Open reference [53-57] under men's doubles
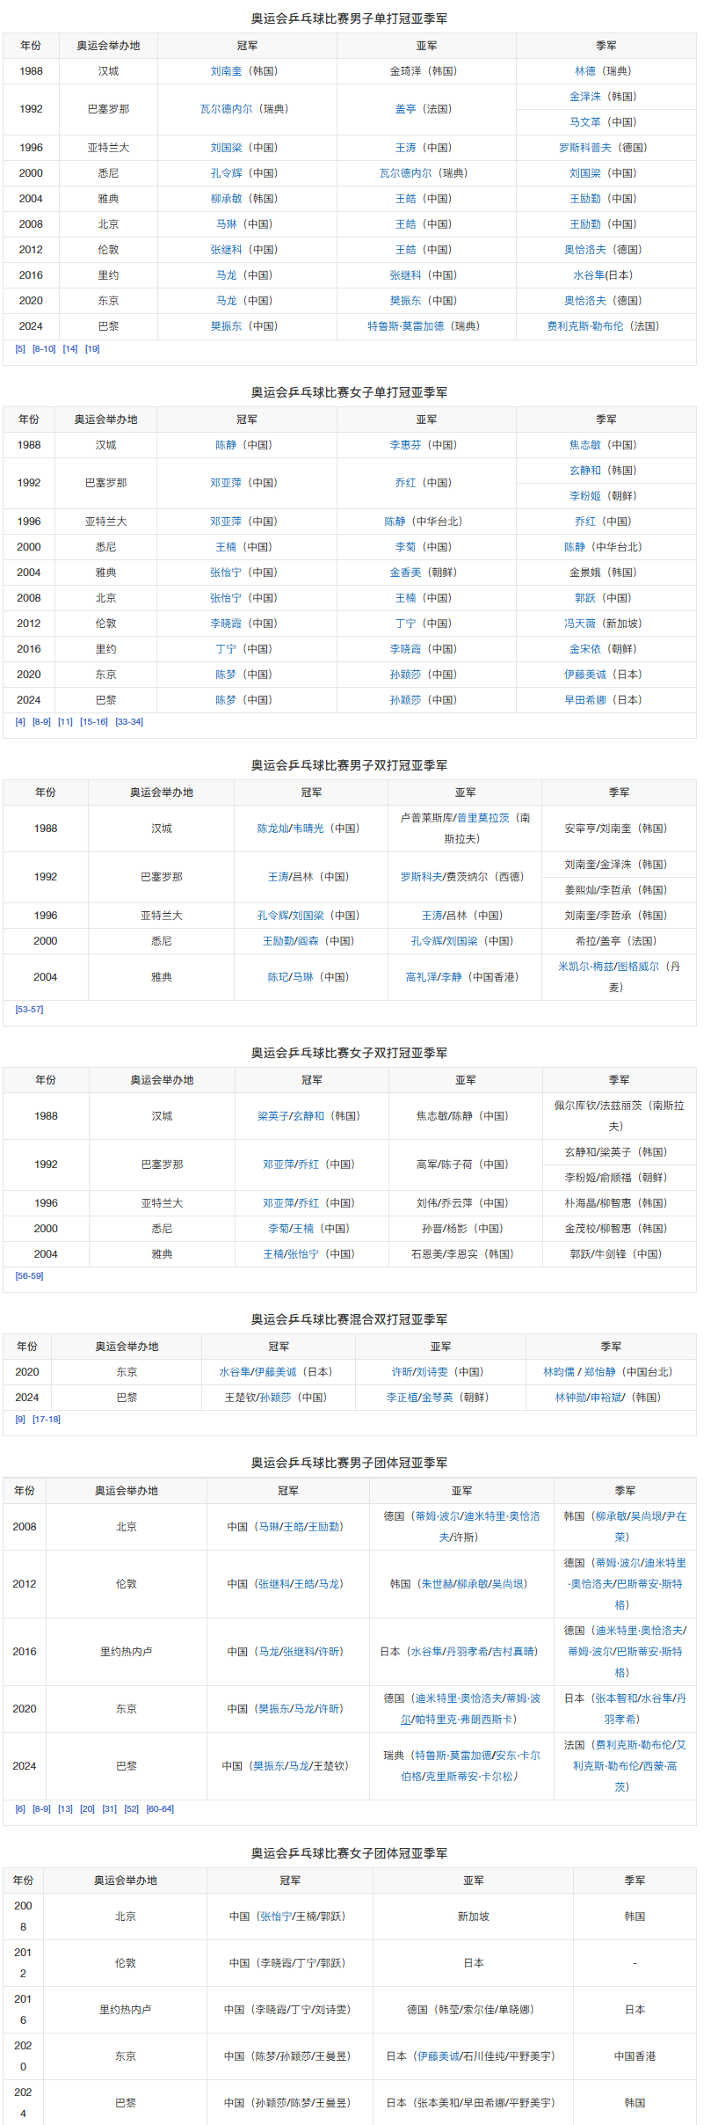Image resolution: width=711 pixels, height=2125 pixels. pyautogui.click(x=29, y=1010)
